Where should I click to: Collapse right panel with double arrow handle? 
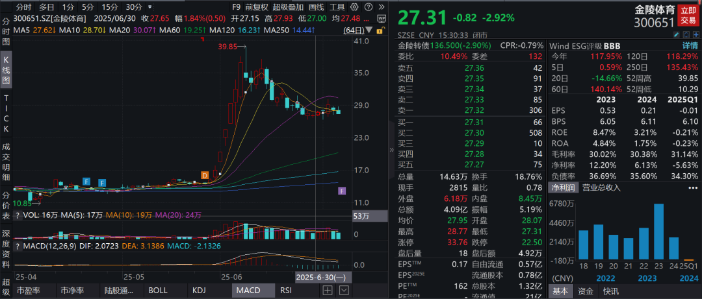pos(391,150)
